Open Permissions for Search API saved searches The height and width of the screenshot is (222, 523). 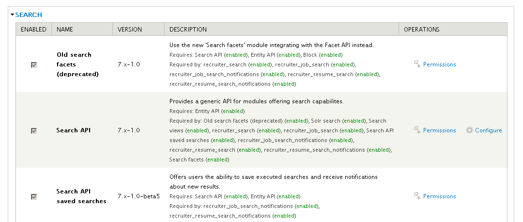pos(439,196)
